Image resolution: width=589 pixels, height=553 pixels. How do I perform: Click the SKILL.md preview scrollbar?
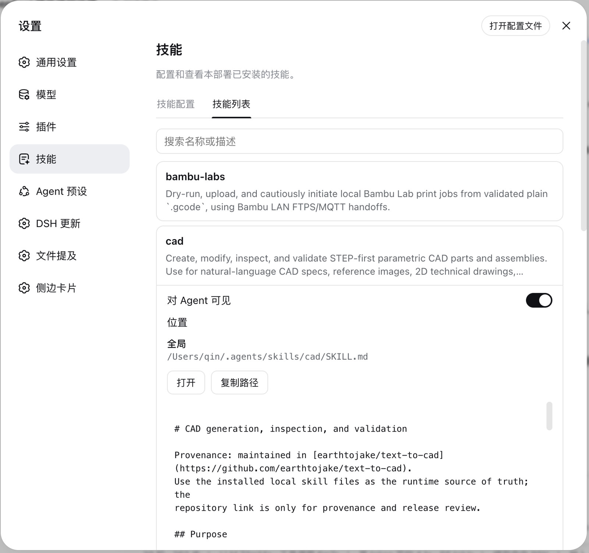[x=549, y=416]
